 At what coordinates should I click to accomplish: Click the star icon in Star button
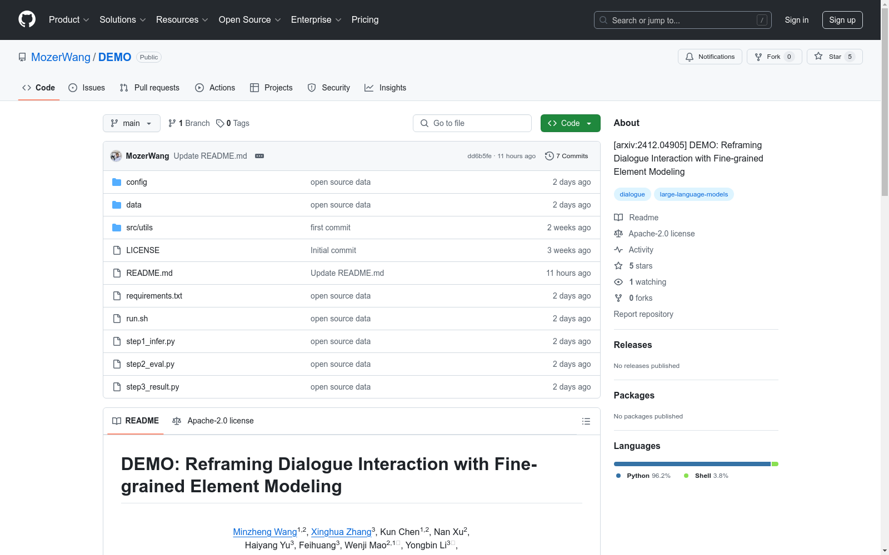(818, 56)
